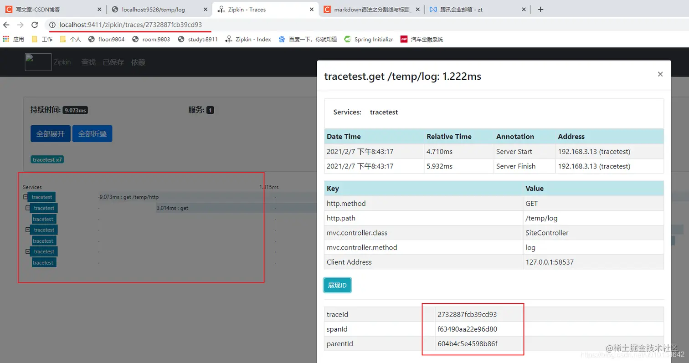Reload the current page
689x363 pixels.
coord(35,25)
